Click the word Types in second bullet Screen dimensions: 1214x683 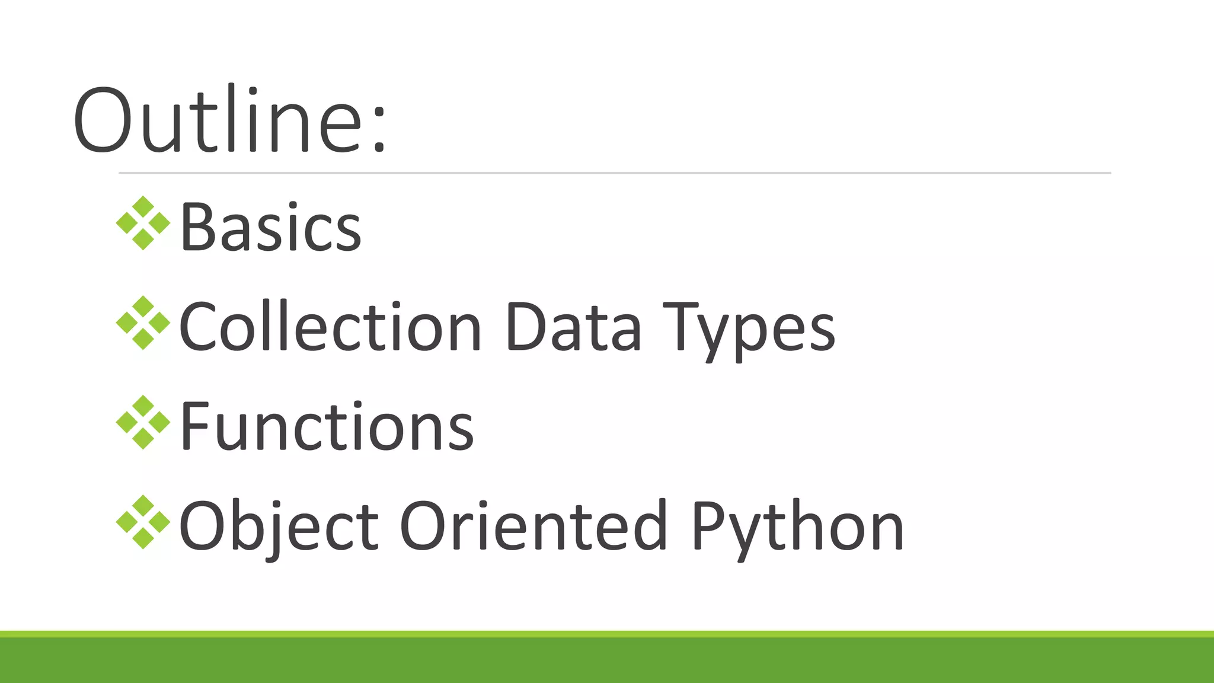pyautogui.click(x=748, y=329)
